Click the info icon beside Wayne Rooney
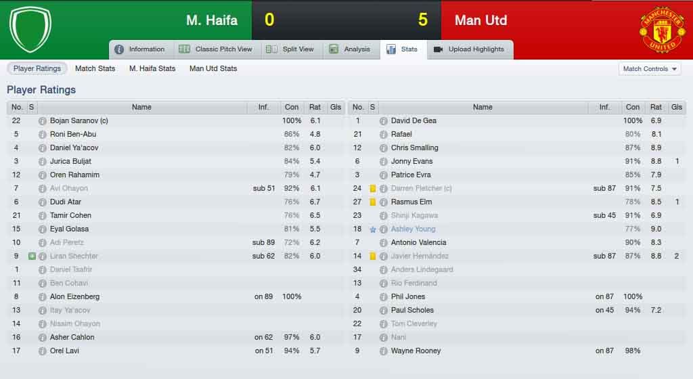This screenshot has height=379, width=693. pyautogui.click(x=383, y=351)
